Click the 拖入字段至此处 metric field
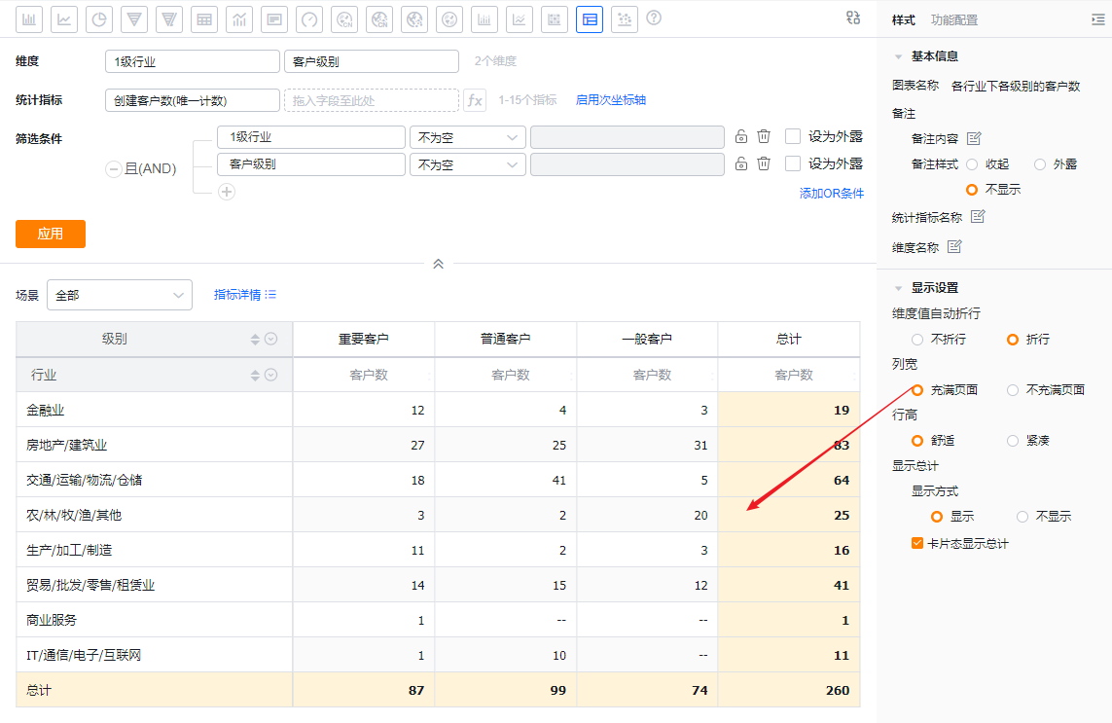The height and width of the screenshot is (723, 1112). coord(371,100)
